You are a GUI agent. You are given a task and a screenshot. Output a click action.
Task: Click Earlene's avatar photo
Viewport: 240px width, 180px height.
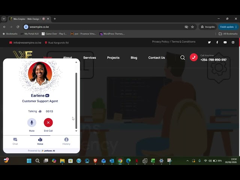[x=40, y=74]
